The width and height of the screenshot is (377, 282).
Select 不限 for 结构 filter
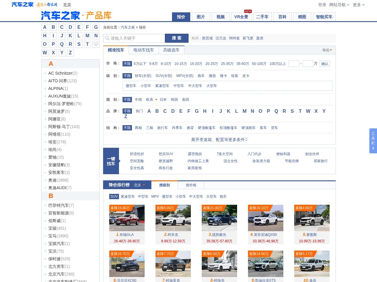[127, 128]
